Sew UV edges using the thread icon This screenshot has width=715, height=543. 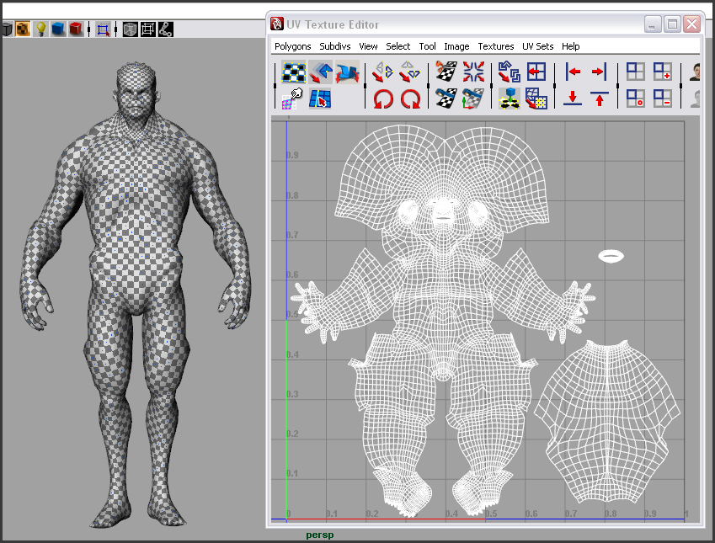pos(446,98)
